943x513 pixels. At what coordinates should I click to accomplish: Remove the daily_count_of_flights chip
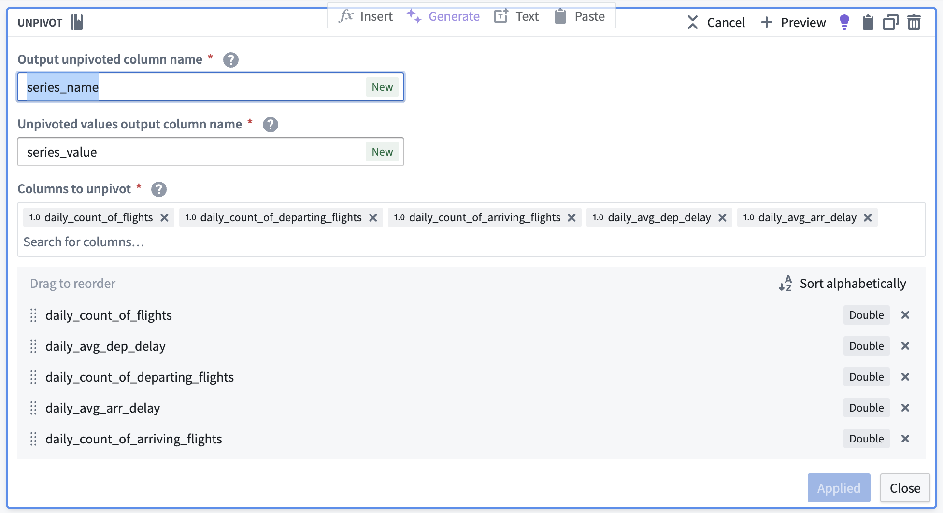coord(164,218)
